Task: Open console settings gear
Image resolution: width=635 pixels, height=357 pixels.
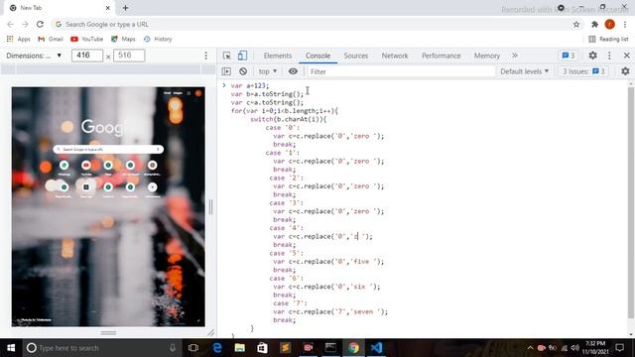Action: click(625, 71)
